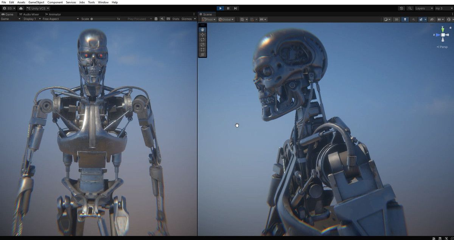Toggle Gizmos button in Game view
454x240 pixels.
point(187,19)
